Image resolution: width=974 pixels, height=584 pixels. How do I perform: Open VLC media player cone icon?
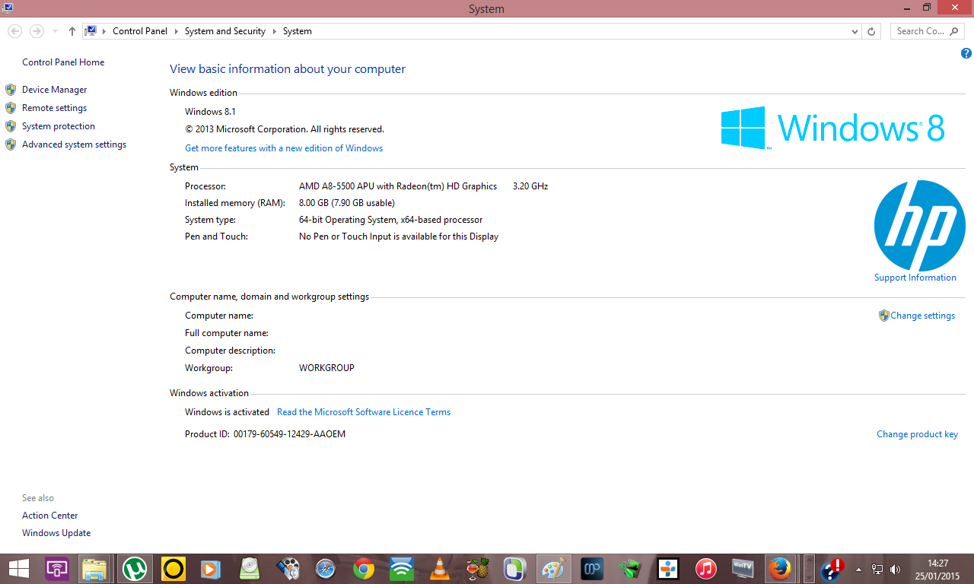[440, 568]
